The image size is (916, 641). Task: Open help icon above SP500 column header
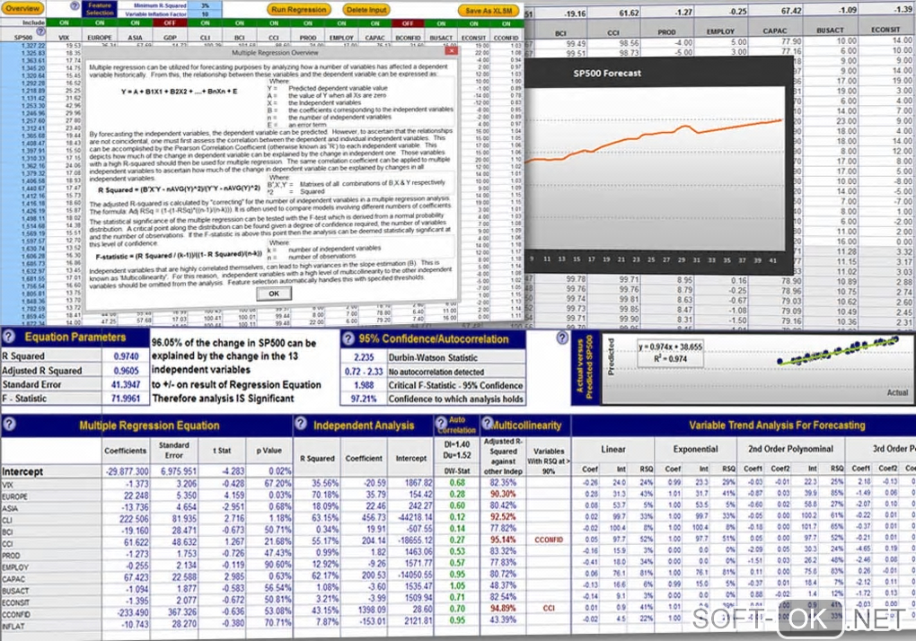(x=40, y=31)
